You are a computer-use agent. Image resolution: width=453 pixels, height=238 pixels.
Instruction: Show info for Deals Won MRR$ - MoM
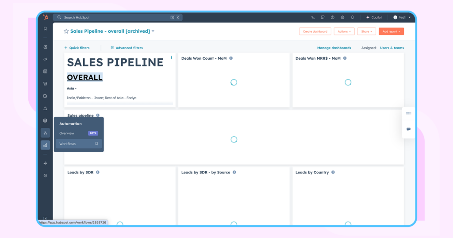345,58
